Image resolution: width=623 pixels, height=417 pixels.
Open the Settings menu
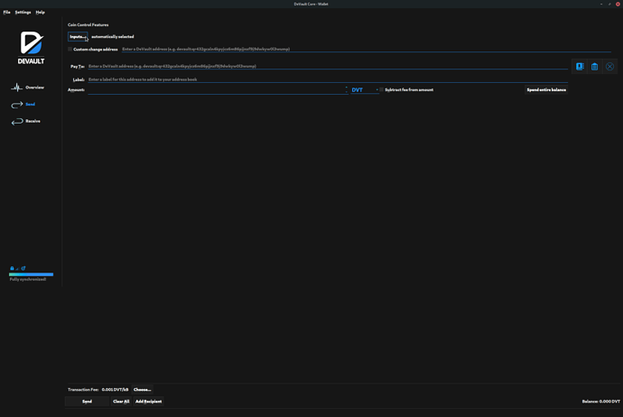[23, 13]
